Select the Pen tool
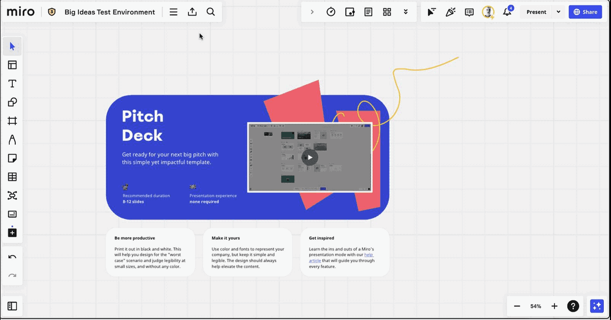The height and width of the screenshot is (320, 611). 12,140
